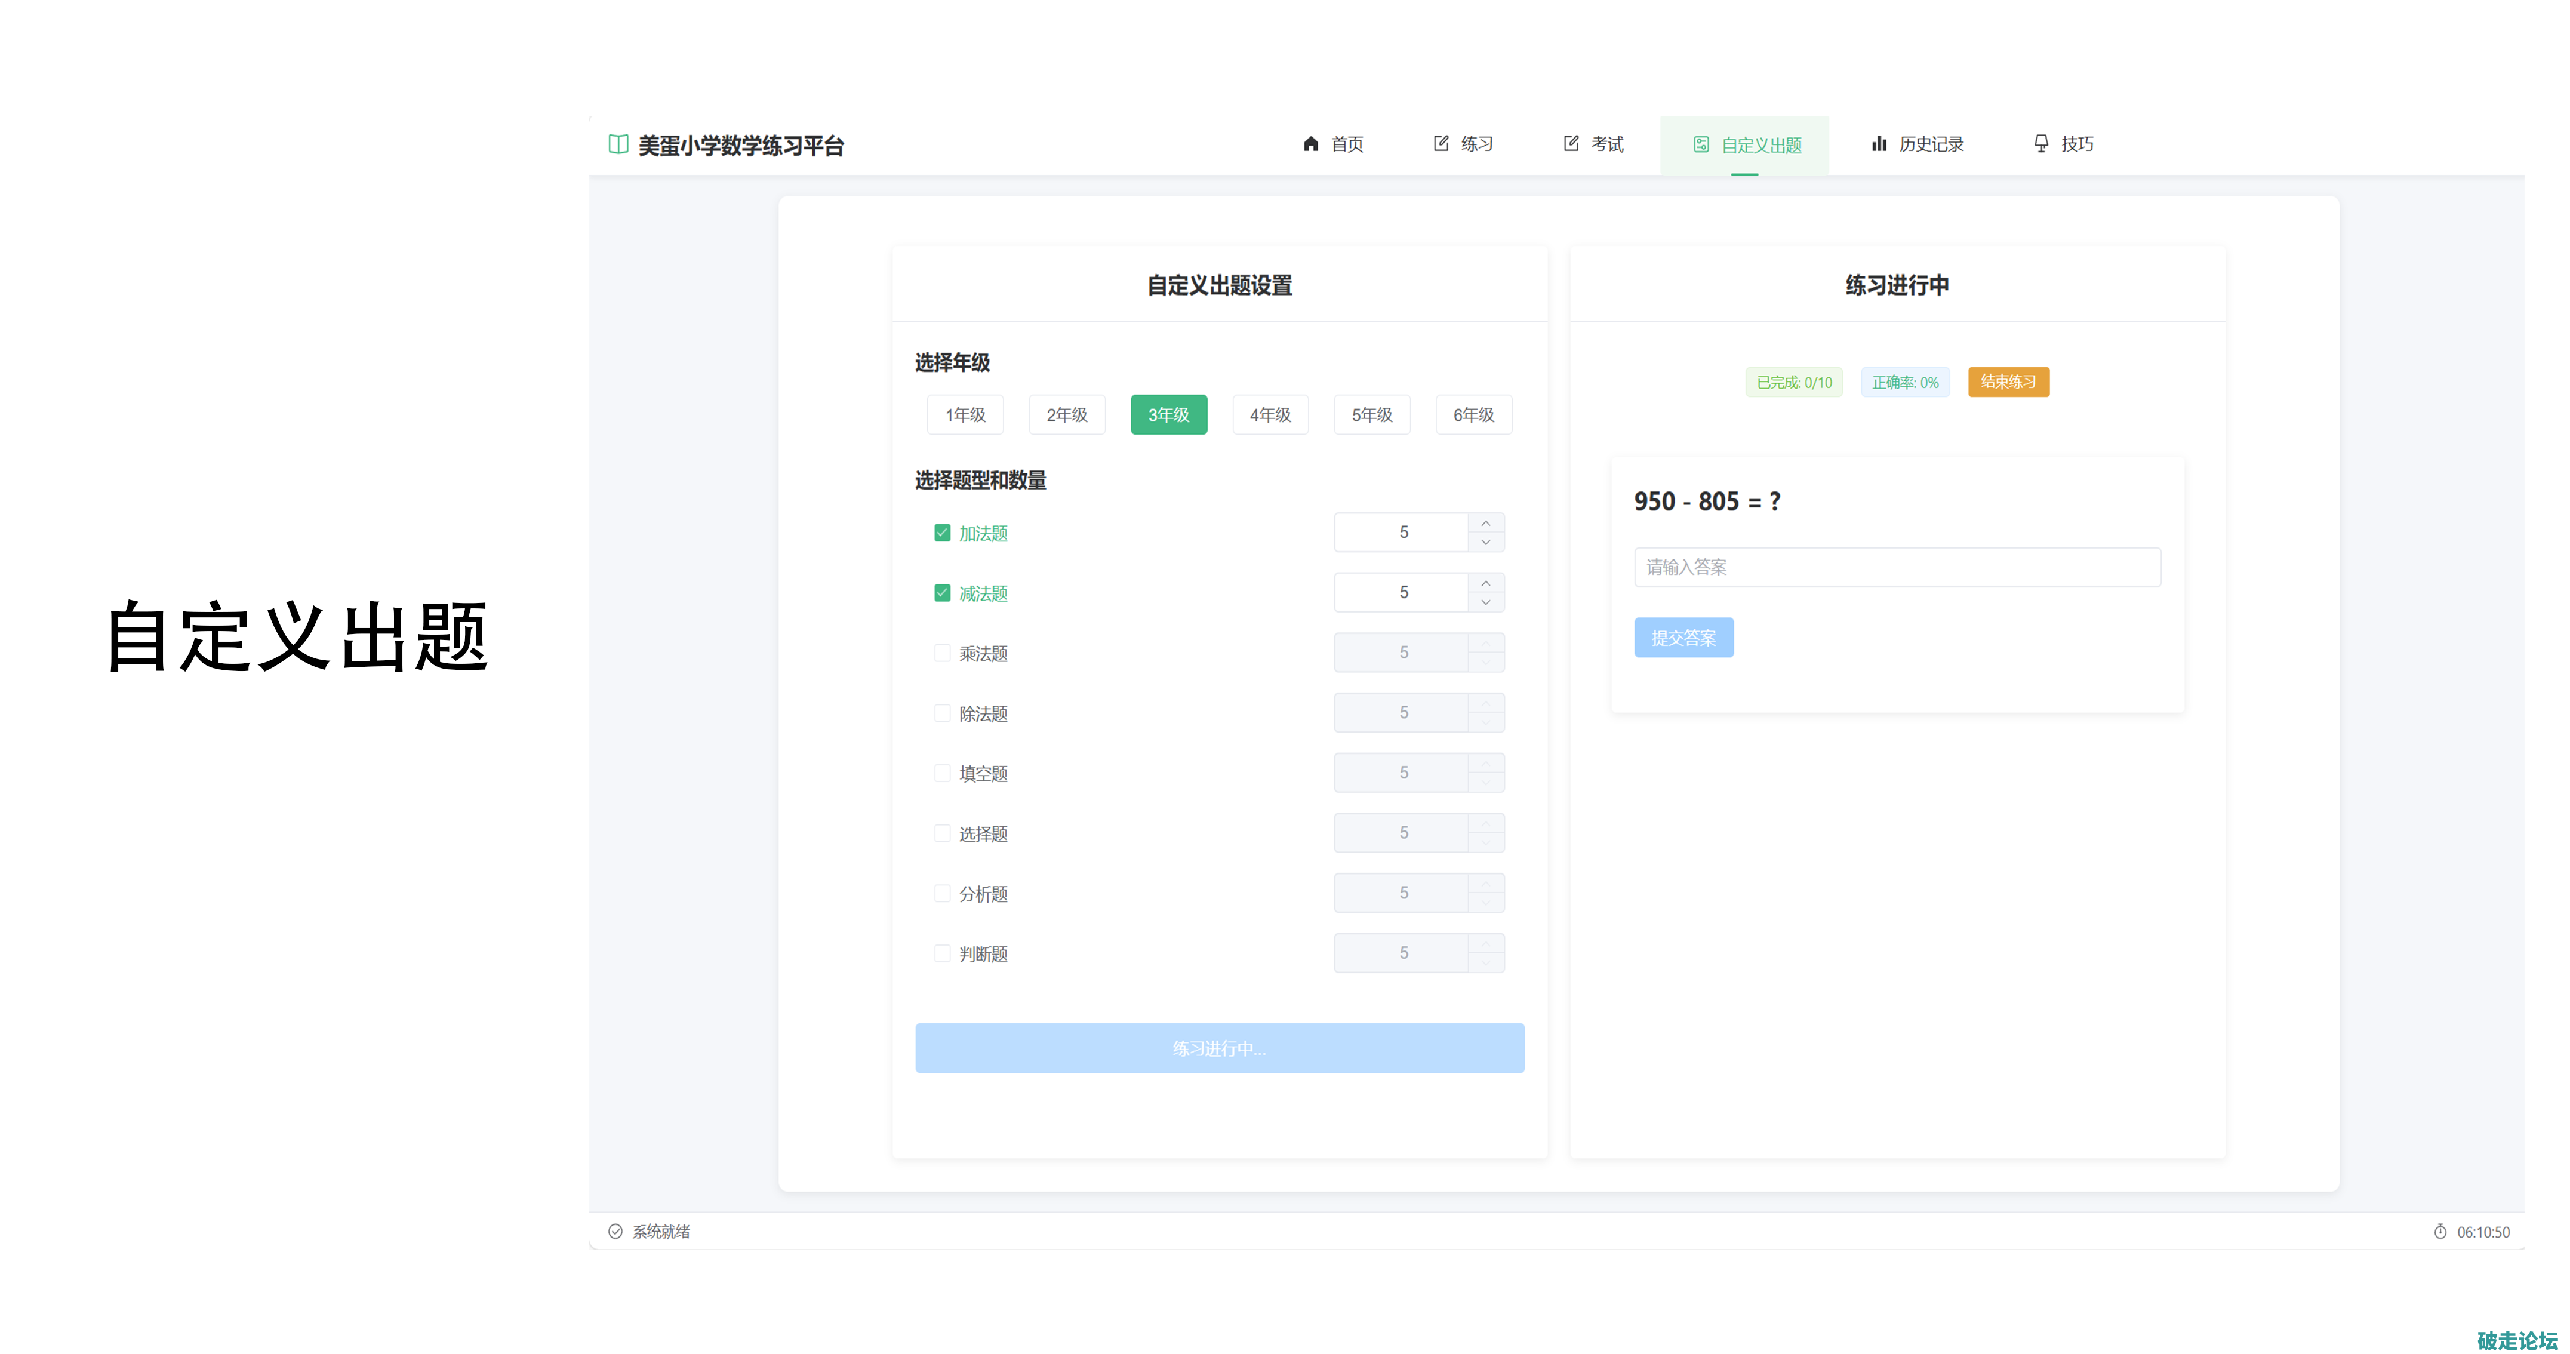The height and width of the screenshot is (1354, 2570).
Task: Click the 请输入答案 answer field
Action: [x=1897, y=567]
